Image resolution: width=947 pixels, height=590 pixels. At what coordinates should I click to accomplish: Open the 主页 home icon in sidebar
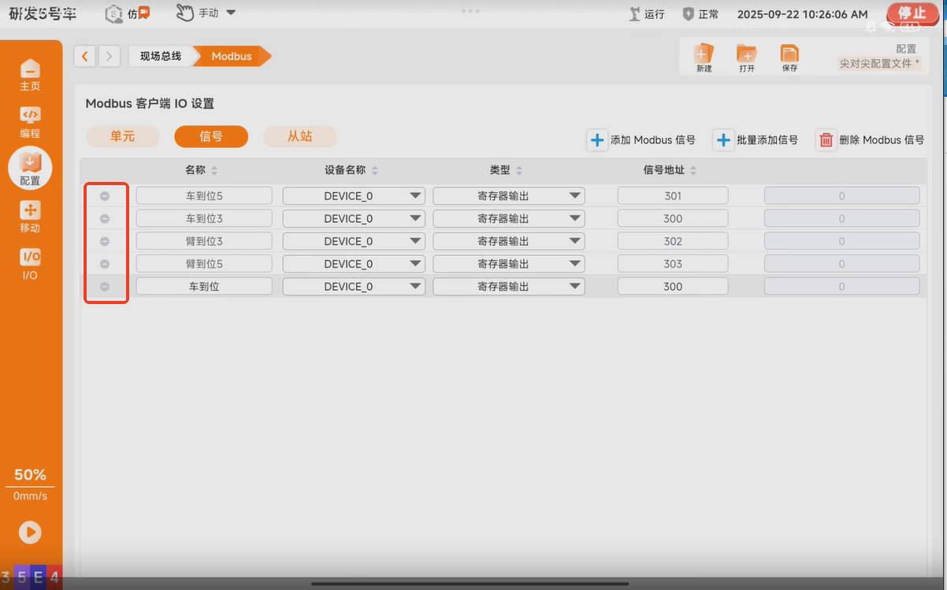30,69
